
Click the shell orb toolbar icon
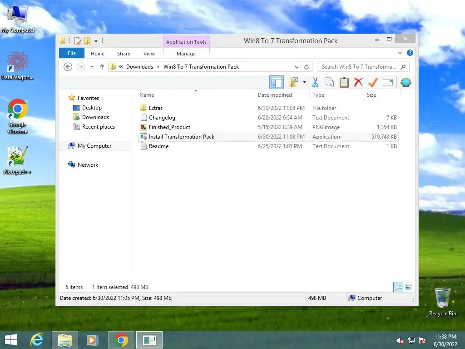406,82
